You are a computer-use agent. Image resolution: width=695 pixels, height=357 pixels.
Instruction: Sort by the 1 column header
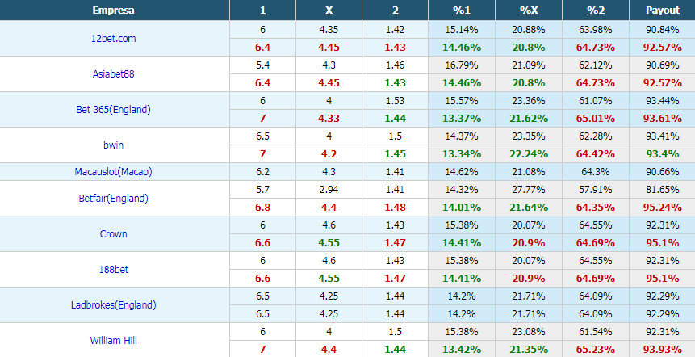coord(262,10)
